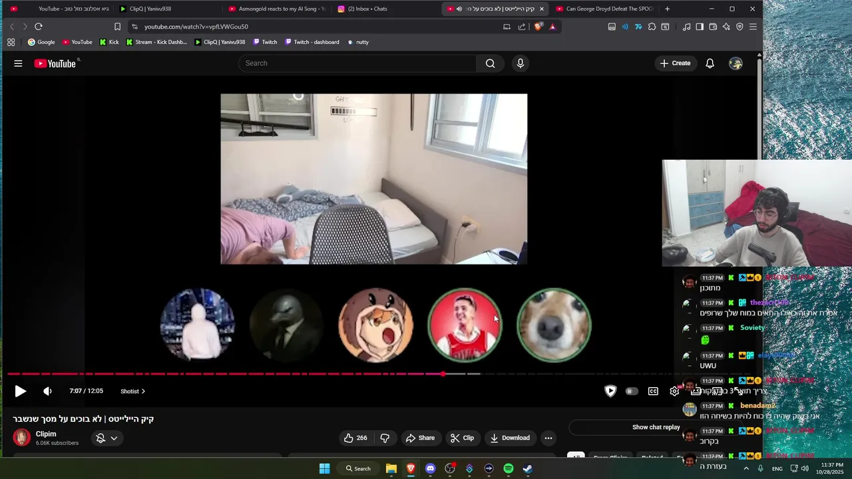
Task: Share this page from the address bar
Action: pos(522,27)
